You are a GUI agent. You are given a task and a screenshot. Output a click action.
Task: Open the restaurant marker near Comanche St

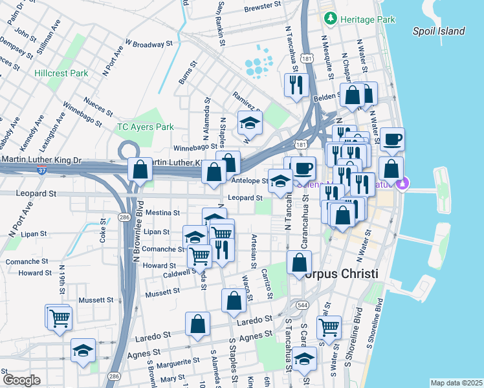(x=222, y=250)
